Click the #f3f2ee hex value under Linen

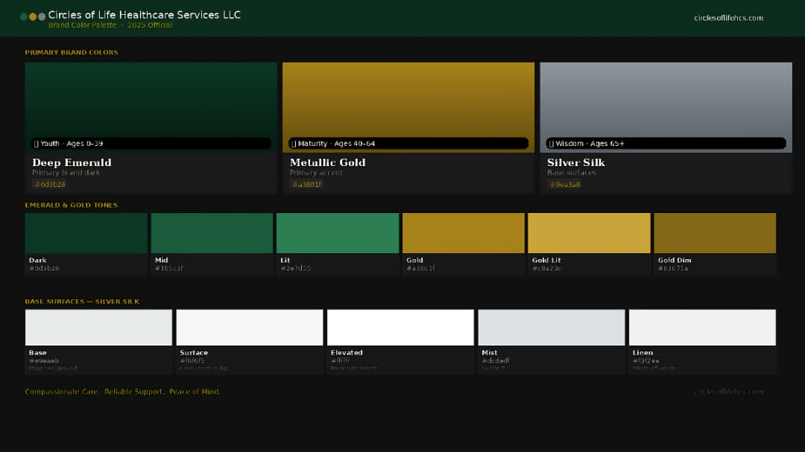[x=646, y=360]
